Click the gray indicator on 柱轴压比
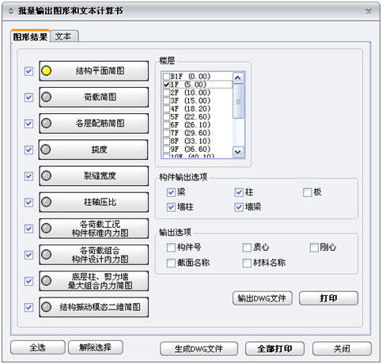Viewport: 382px width, 364px height. [47, 202]
